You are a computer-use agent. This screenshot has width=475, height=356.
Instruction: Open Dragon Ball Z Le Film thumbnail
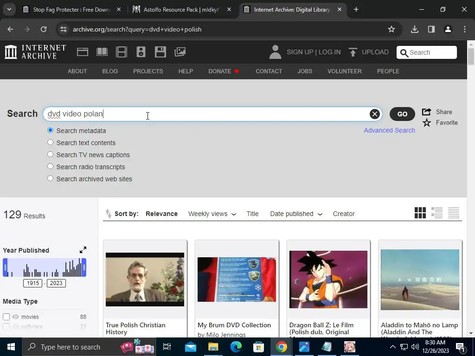click(x=328, y=280)
